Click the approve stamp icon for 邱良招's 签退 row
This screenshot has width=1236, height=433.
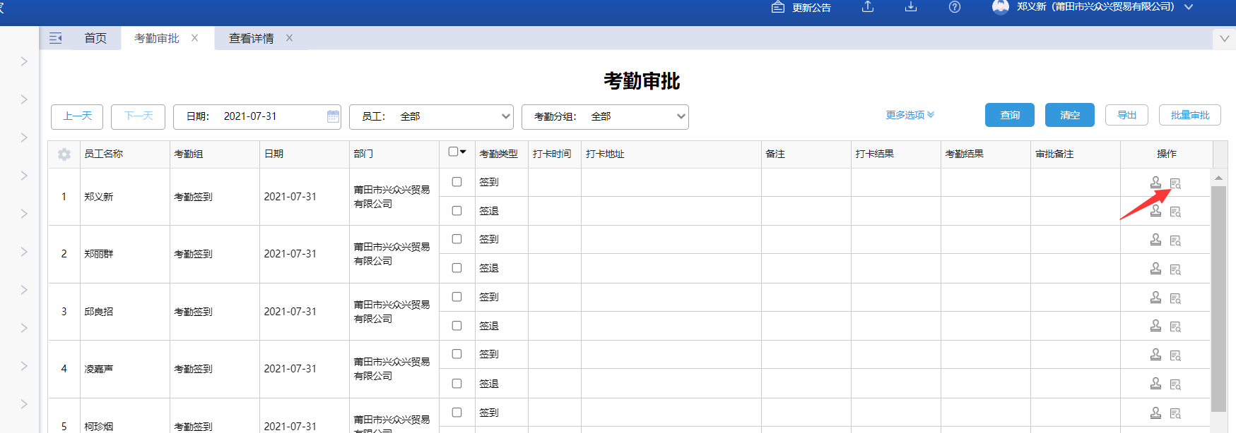1155,325
